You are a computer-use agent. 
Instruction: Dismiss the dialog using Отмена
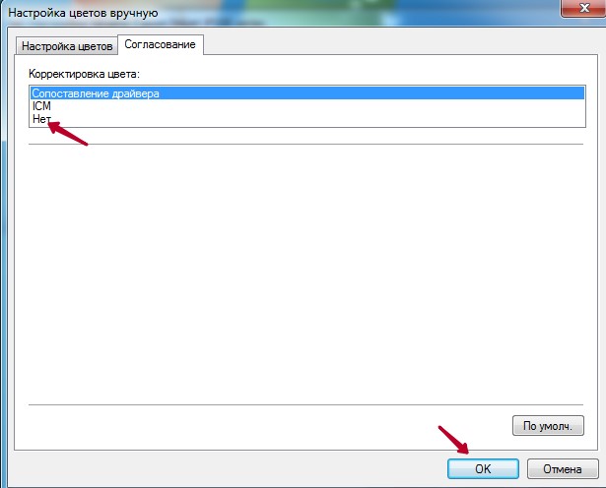[x=563, y=468]
